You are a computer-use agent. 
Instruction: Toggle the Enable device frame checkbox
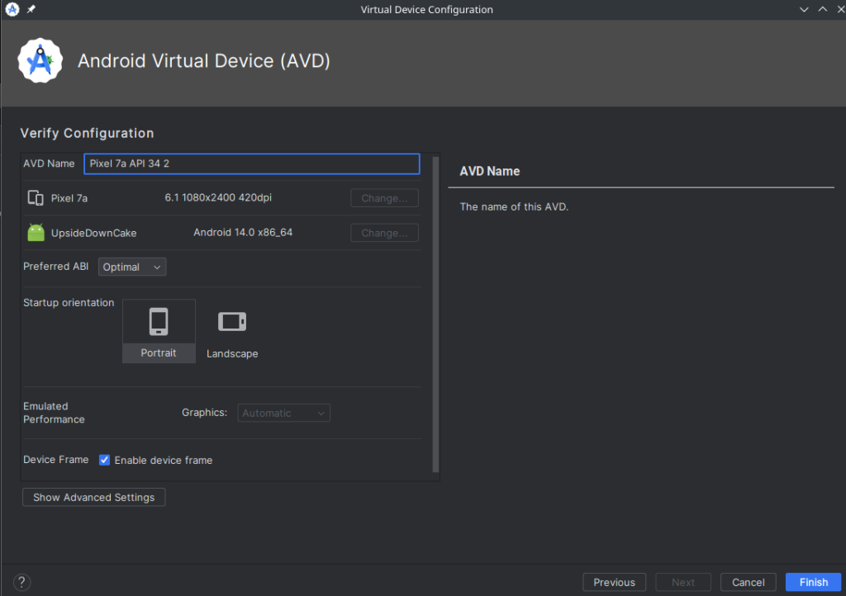tap(105, 460)
